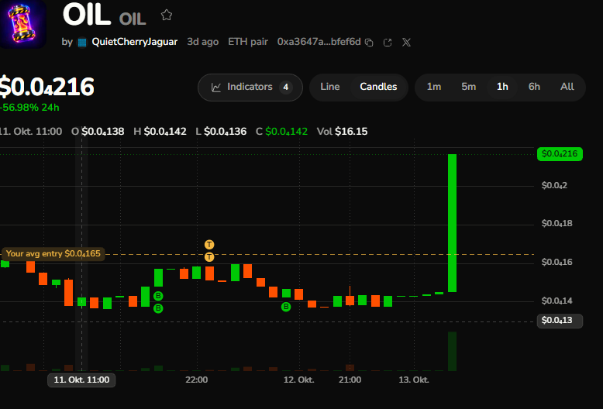
Task: Click the tall green volume bar
Action: click(453, 351)
